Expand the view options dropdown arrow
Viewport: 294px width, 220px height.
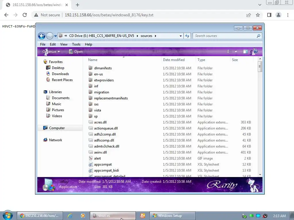(236, 52)
